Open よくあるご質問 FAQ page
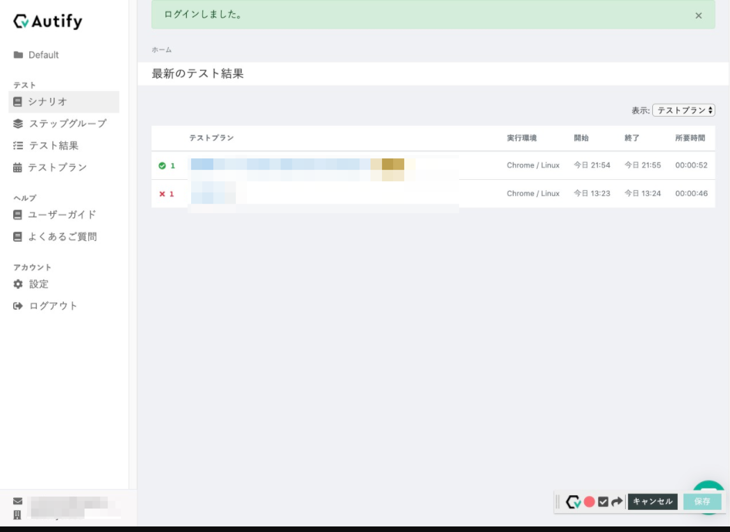This screenshot has height=532, width=730. pos(55,236)
